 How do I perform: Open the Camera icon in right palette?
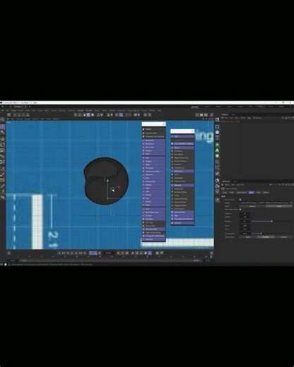(x=217, y=186)
